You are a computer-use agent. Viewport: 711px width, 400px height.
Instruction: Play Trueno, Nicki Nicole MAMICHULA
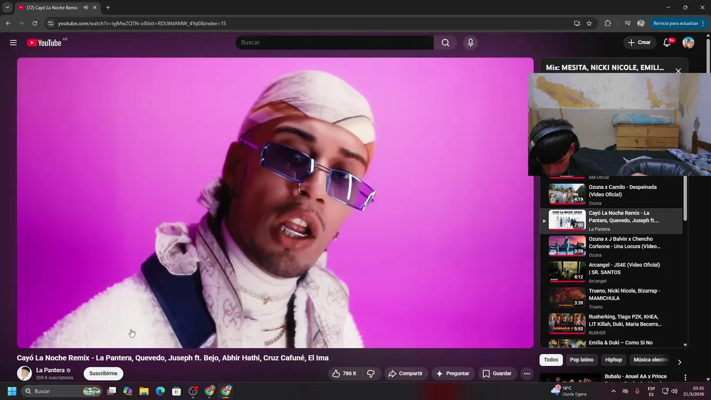point(611,299)
